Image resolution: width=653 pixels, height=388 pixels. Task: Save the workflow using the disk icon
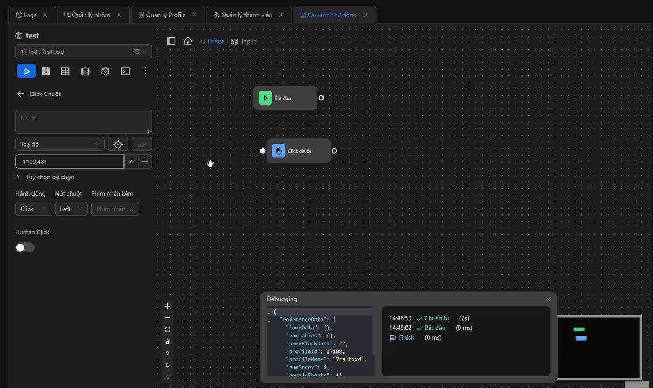(46, 71)
